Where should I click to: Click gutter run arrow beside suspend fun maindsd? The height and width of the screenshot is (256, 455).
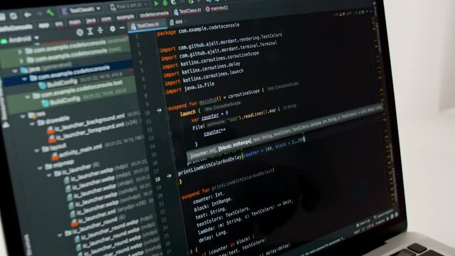159,110
